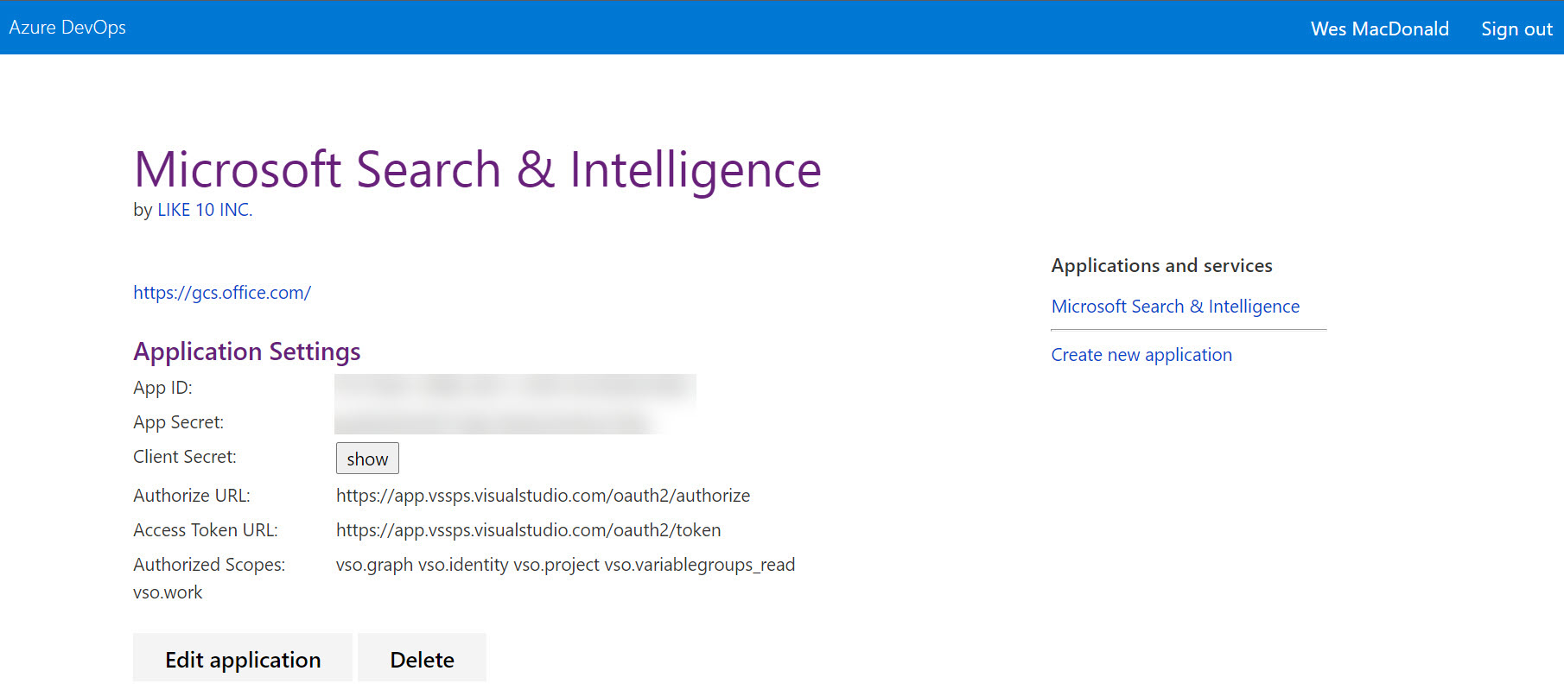Click the vso.work scope text
This screenshot has height=690, width=1564.
tap(168, 592)
